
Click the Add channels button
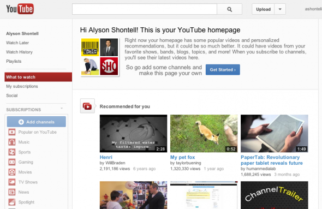pyautogui.click(x=37, y=122)
